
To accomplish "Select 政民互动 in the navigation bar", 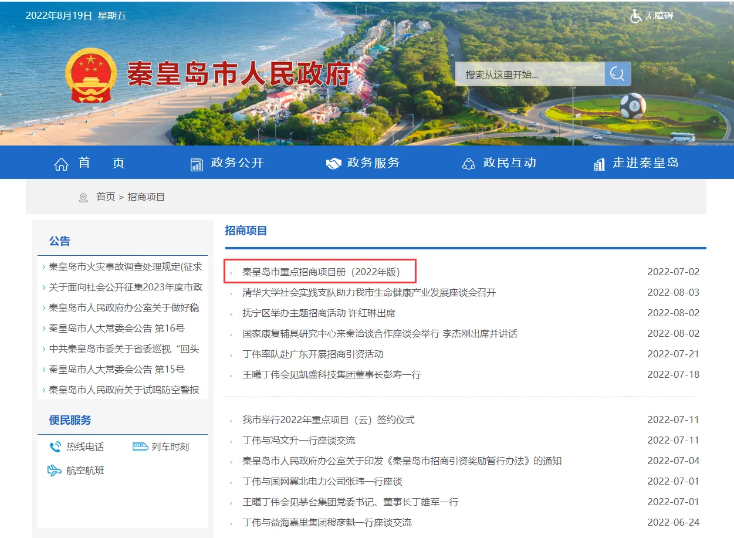I will [x=510, y=163].
